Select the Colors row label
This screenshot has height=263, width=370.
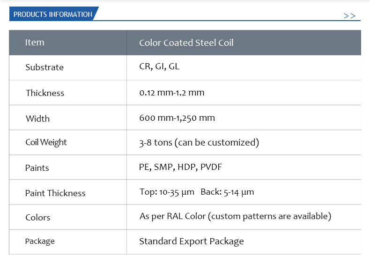(x=38, y=218)
